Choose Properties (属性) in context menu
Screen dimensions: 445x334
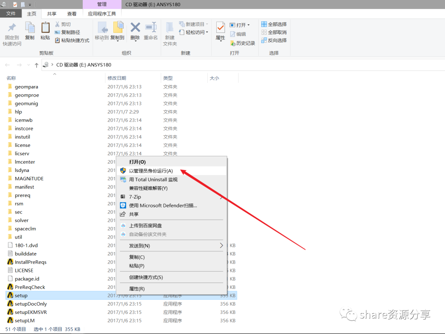pyautogui.click(x=171, y=289)
